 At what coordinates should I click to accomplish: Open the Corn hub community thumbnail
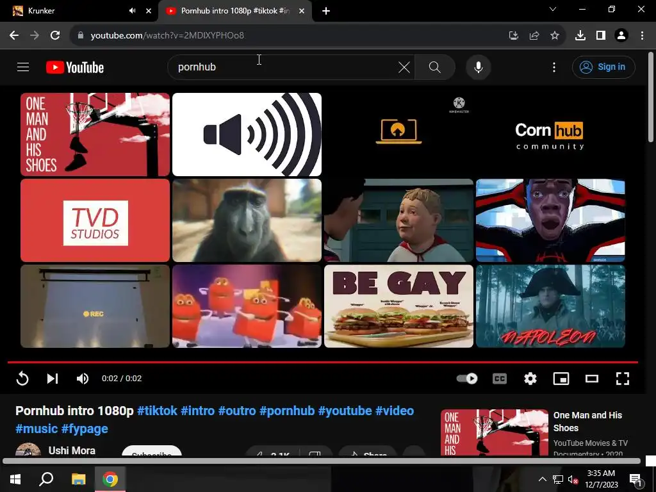[x=550, y=135]
